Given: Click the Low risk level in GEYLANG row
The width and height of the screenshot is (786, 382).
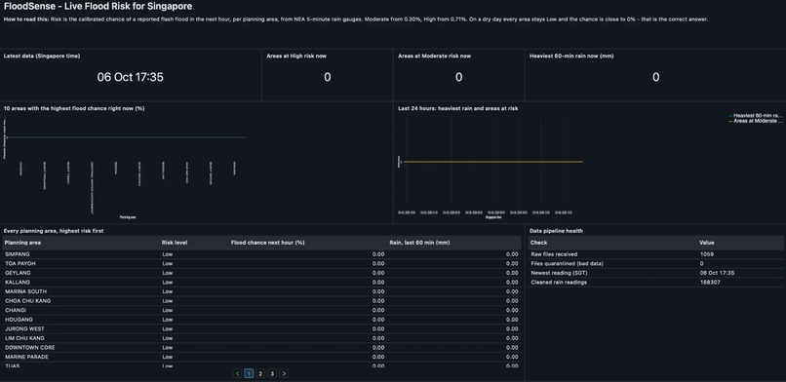Looking at the screenshot, I should tap(168, 273).
